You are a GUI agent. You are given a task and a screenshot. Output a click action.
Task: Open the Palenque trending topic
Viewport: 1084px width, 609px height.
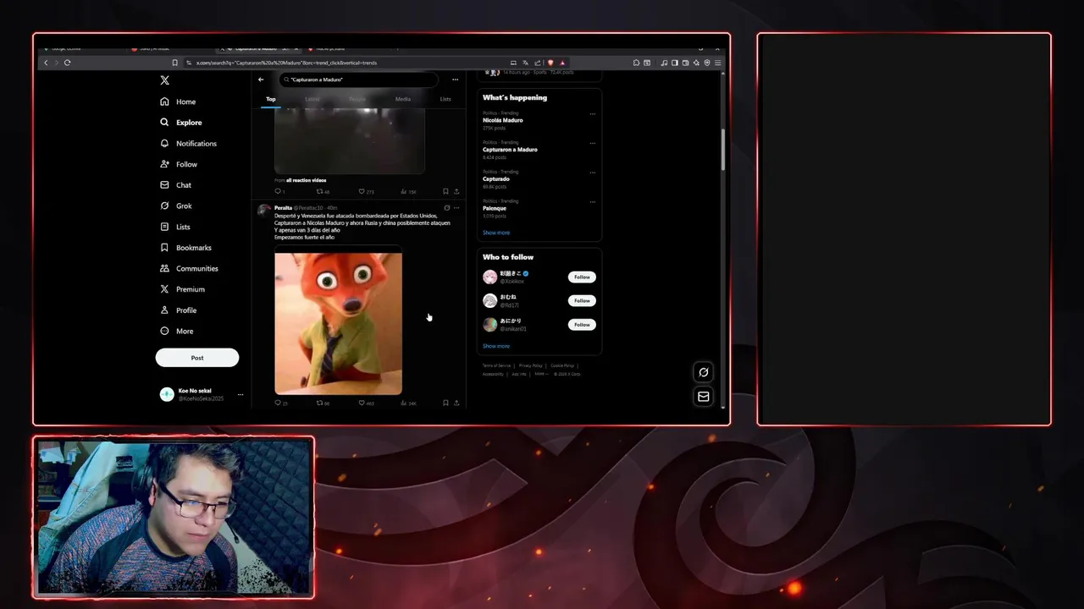click(495, 208)
